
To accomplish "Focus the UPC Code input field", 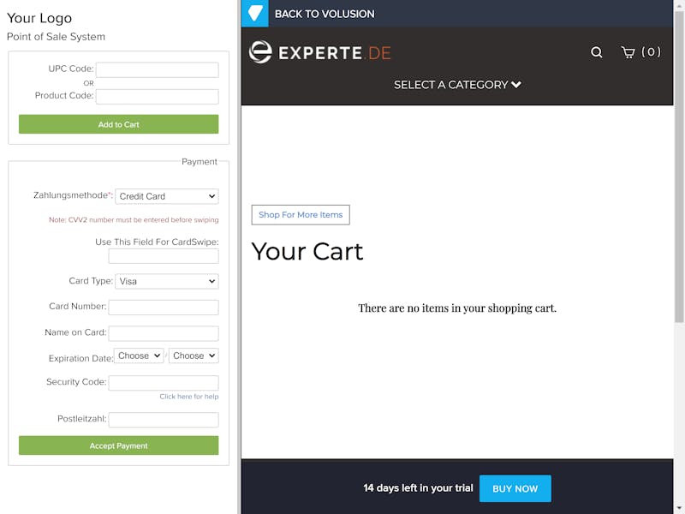I will click(x=158, y=70).
